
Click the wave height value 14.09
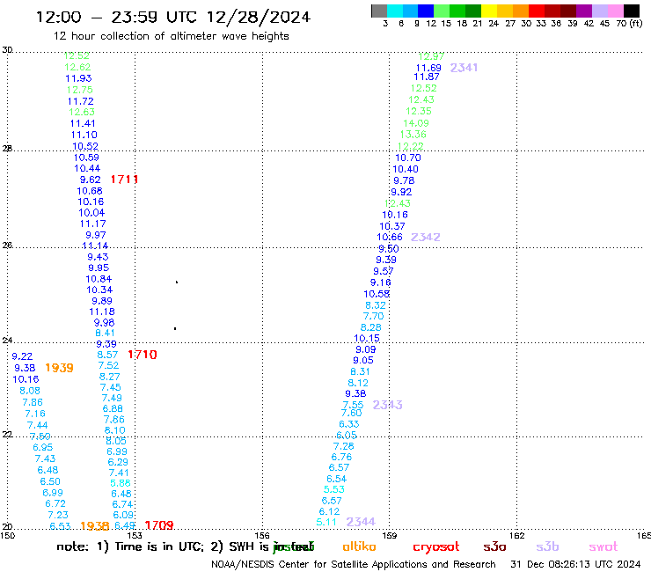pyautogui.click(x=416, y=123)
